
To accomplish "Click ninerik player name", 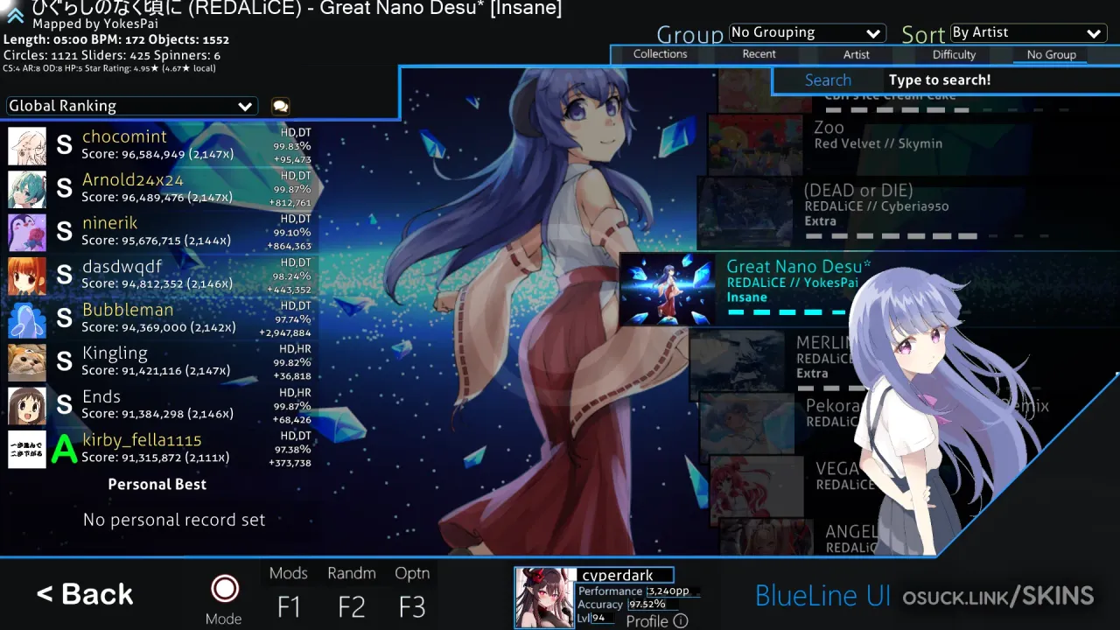I will point(109,223).
